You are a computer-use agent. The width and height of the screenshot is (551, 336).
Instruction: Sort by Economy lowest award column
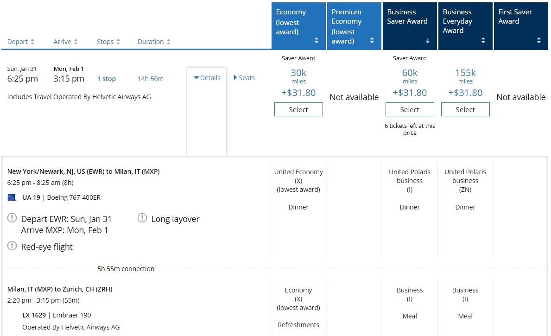tap(317, 41)
